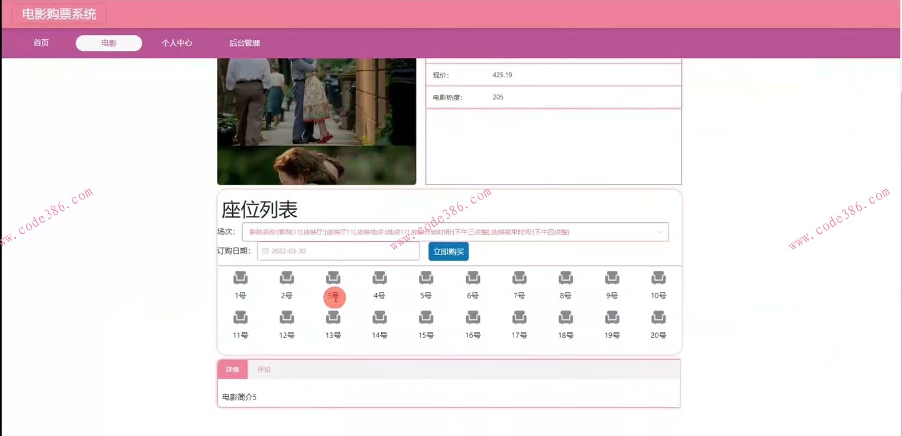Select seat 1号 icon
The image size is (902, 436).
(x=240, y=278)
